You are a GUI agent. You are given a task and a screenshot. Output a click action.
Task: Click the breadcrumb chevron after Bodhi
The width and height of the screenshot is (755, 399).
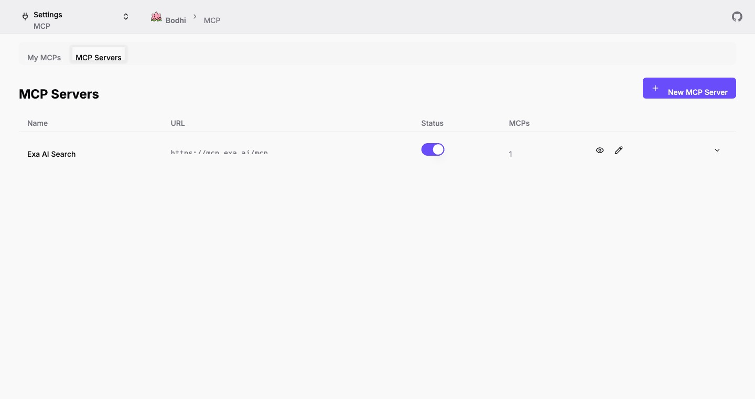click(195, 16)
